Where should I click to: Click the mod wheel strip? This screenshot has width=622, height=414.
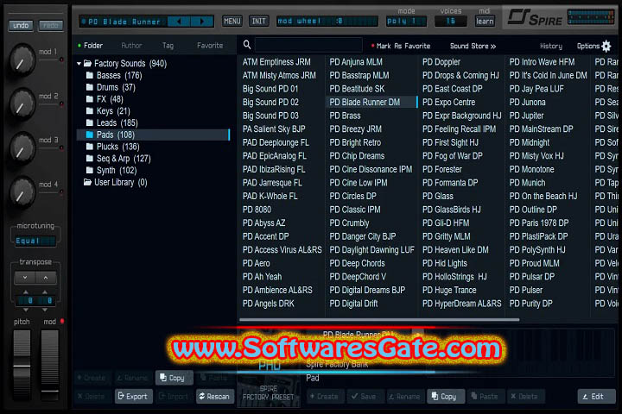(50, 365)
